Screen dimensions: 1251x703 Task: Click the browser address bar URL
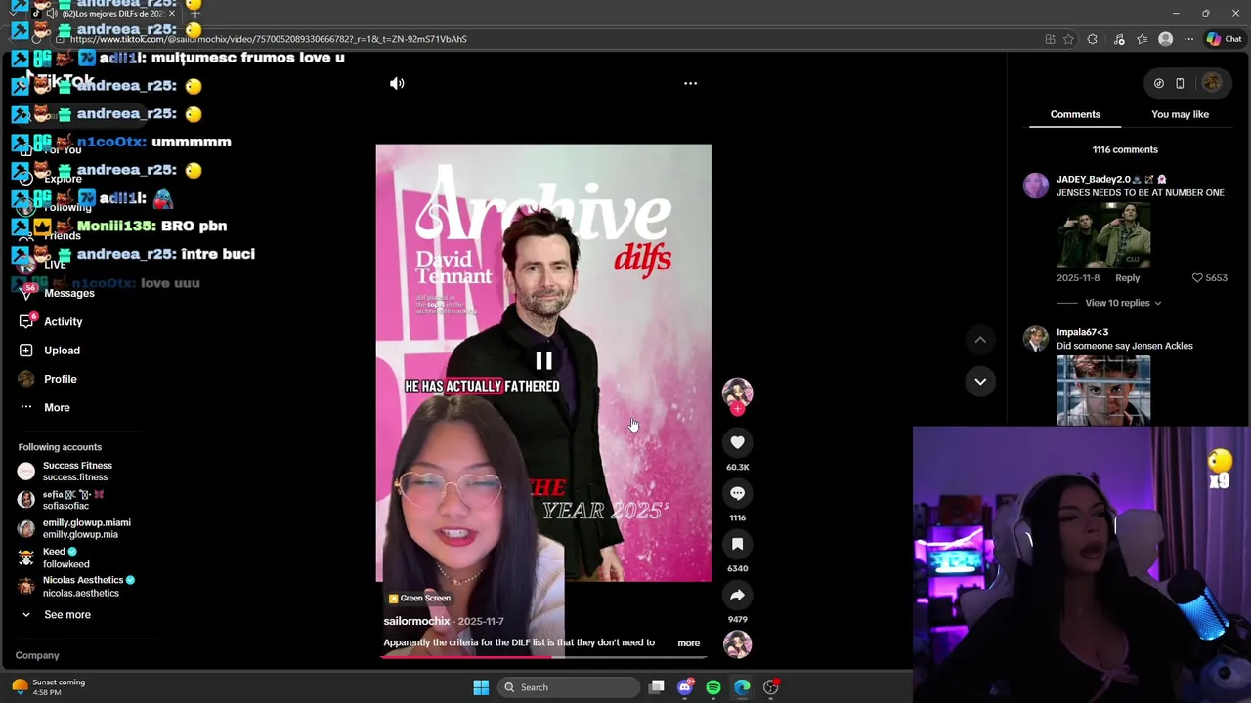[268, 39]
